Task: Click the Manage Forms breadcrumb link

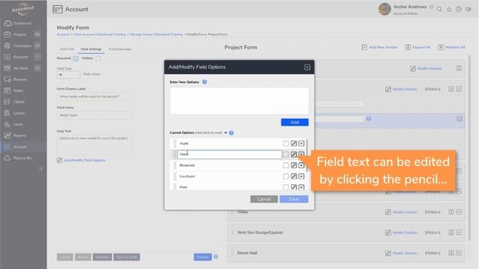Action: 156,34
